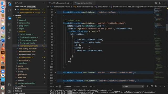Viewport: 168px width, 94px height.
Task: Open Chrome from the dock
Action: click(x=3, y=88)
